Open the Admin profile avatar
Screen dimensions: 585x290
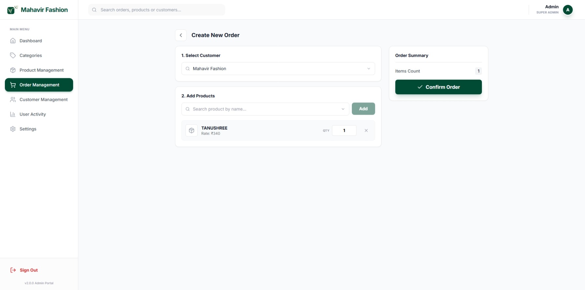(568, 10)
